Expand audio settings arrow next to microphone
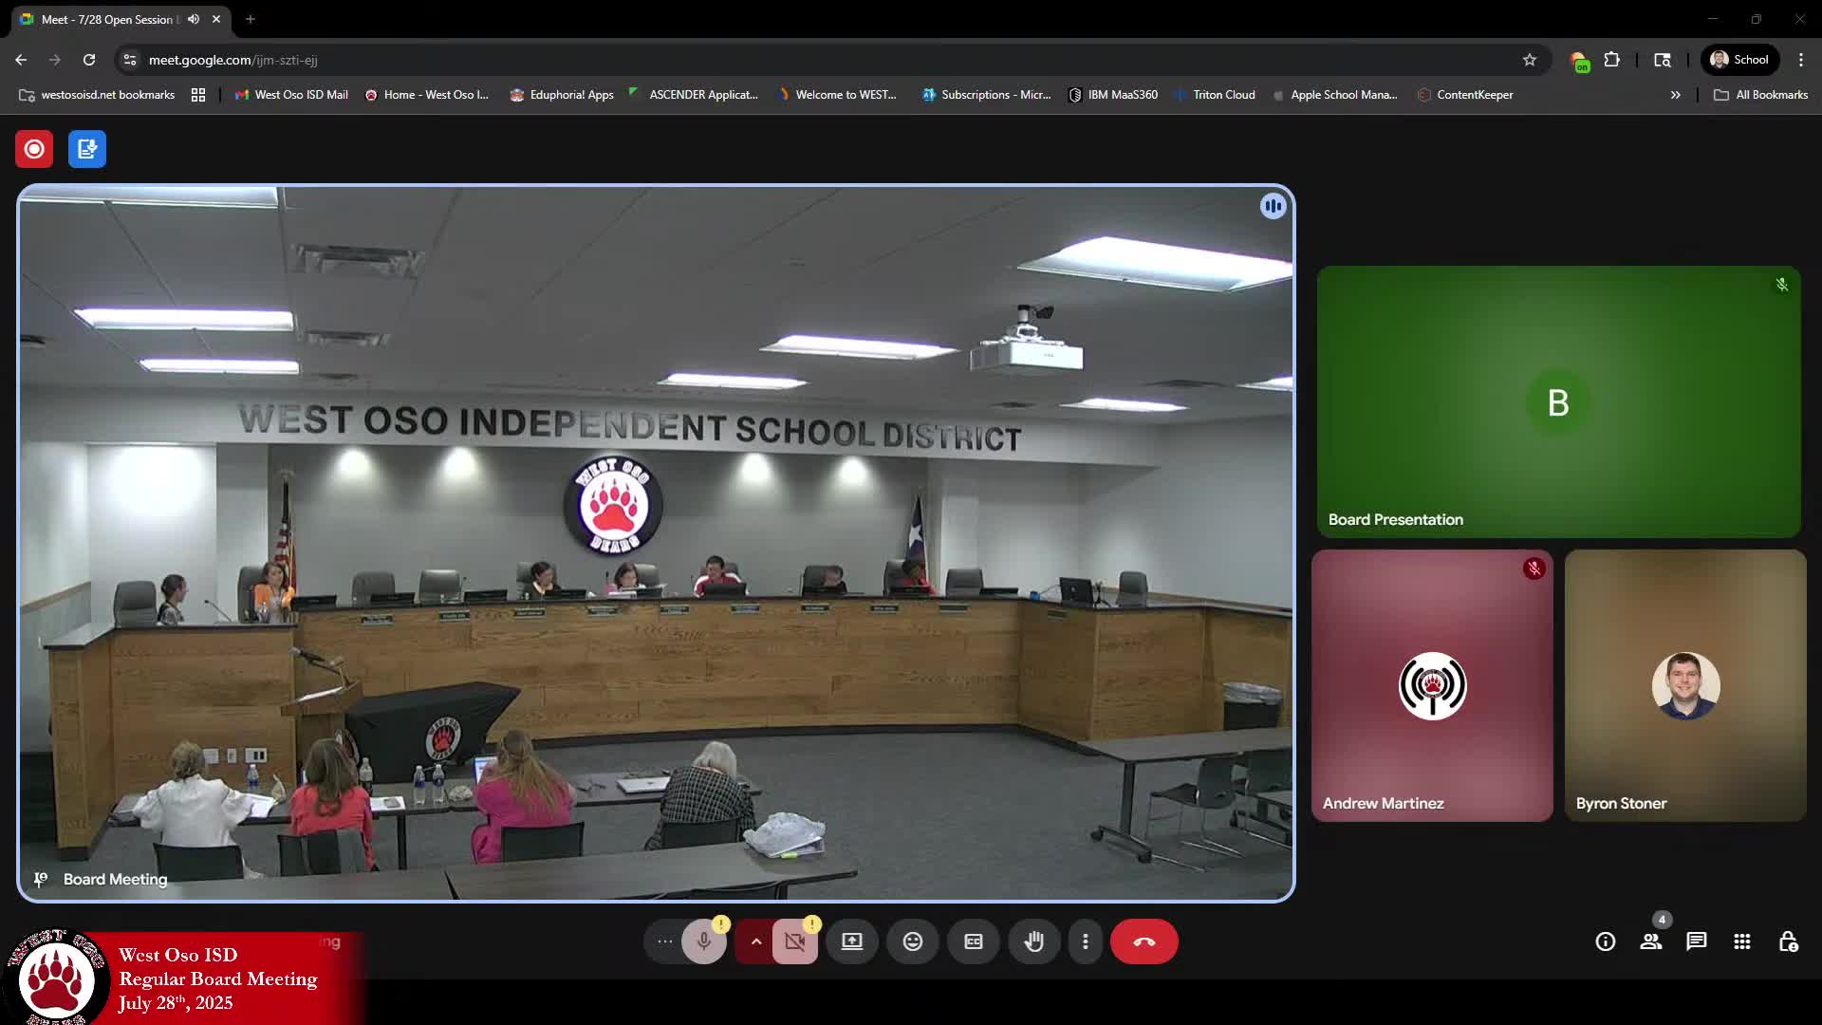The image size is (1822, 1025). point(756,941)
